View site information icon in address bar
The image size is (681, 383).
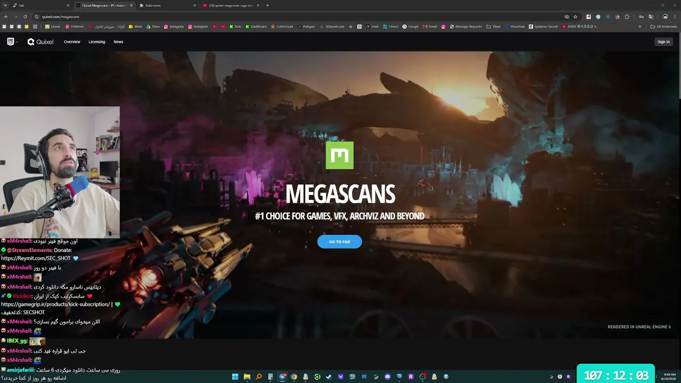[x=37, y=16]
